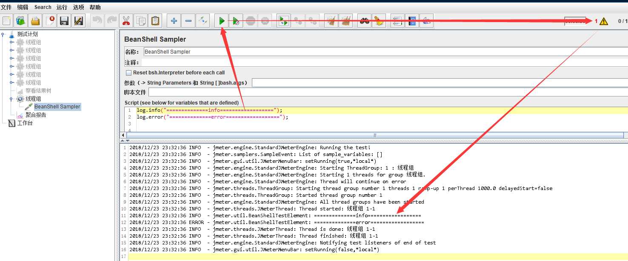Select the BeanShell Sampler tree node

(57, 107)
